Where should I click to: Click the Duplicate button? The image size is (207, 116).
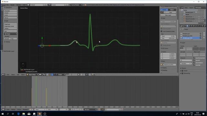pos(10,24)
